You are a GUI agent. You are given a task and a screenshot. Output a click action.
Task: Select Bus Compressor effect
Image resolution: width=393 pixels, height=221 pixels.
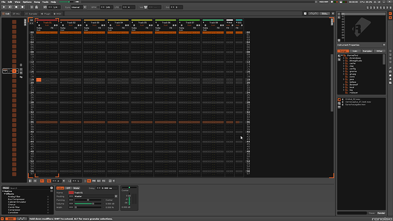tap(17, 199)
